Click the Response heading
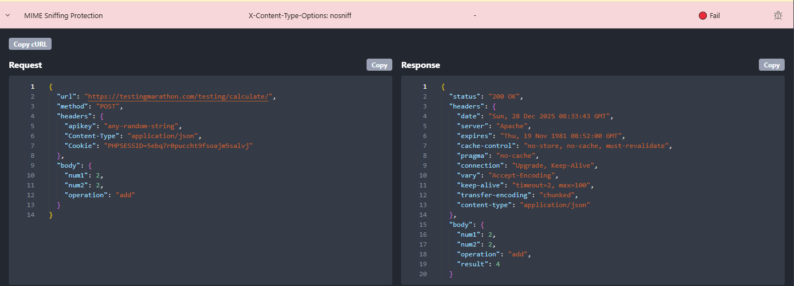This screenshot has width=794, height=286. (420, 65)
